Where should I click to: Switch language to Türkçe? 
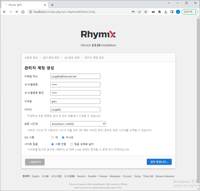click(x=137, y=176)
